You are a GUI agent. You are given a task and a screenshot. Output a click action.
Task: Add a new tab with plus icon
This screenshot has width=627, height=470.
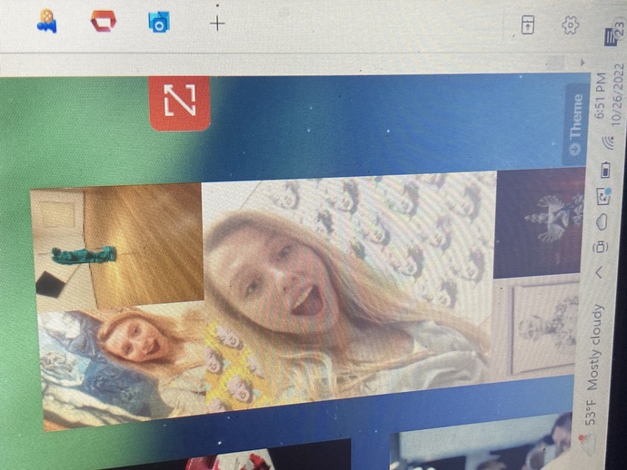pyautogui.click(x=217, y=24)
